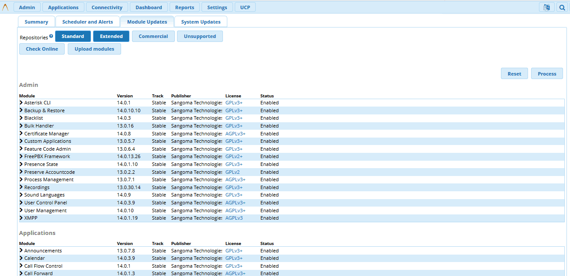Click Sangoma publisher of User Management row
This screenshot has height=276, width=570.
point(197,210)
